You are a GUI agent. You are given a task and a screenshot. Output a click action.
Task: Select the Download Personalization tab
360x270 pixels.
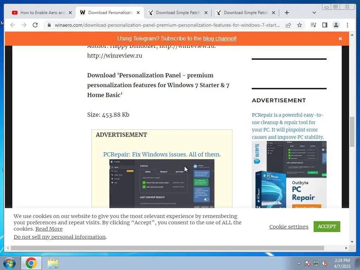[110, 13]
